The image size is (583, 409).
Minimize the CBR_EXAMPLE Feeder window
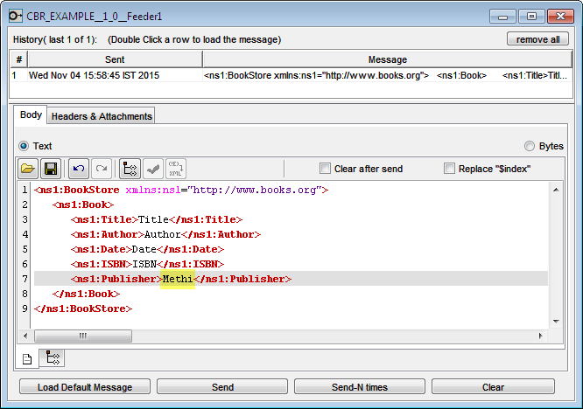pyautogui.click(x=502, y=17)
